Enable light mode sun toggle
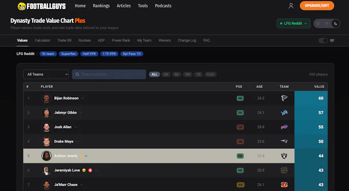Viewport: 349px width, 191px height. click(x=327, y=24)
